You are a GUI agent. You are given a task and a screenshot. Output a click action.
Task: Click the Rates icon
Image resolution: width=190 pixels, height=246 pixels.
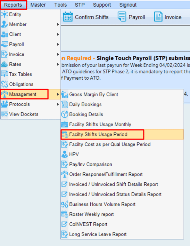tap(5, 64)
